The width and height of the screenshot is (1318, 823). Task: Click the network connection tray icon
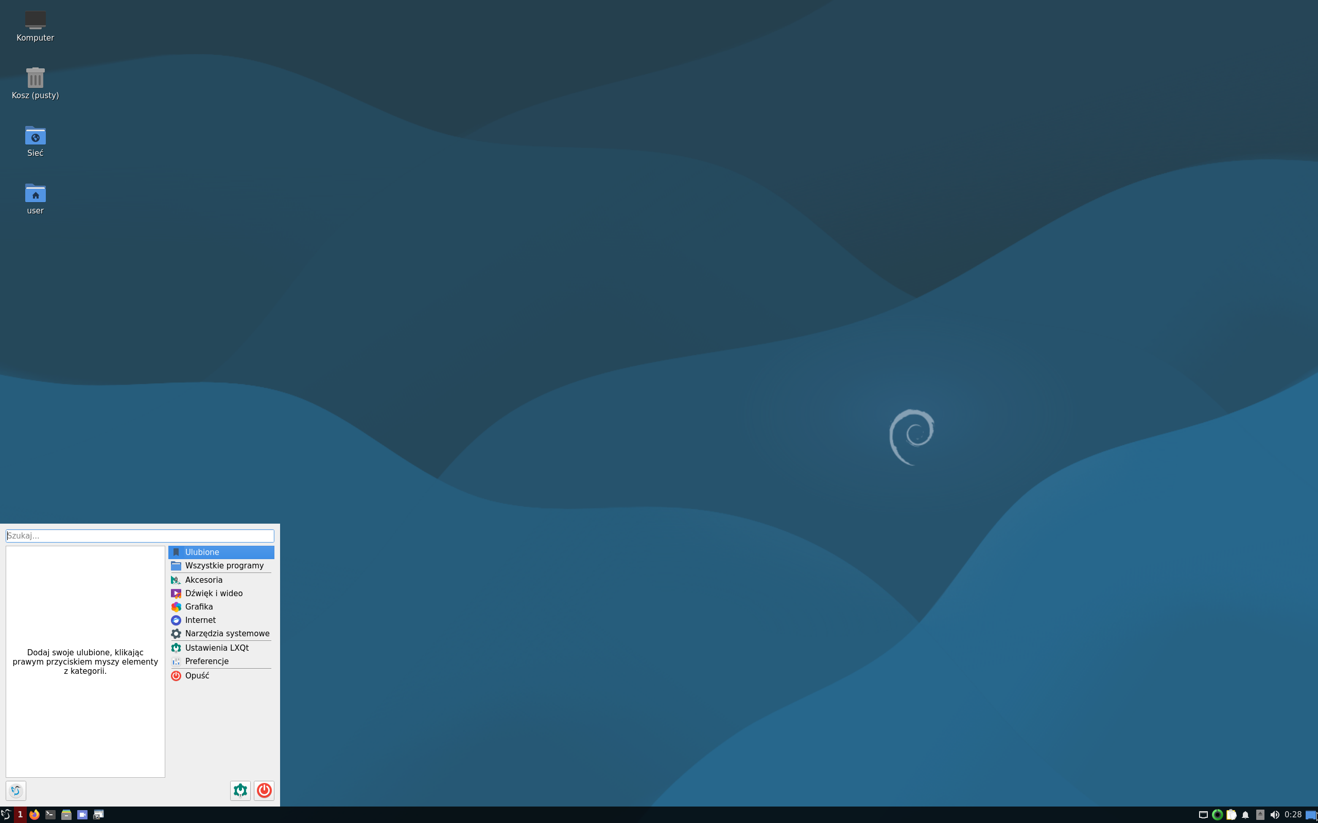1203,815
